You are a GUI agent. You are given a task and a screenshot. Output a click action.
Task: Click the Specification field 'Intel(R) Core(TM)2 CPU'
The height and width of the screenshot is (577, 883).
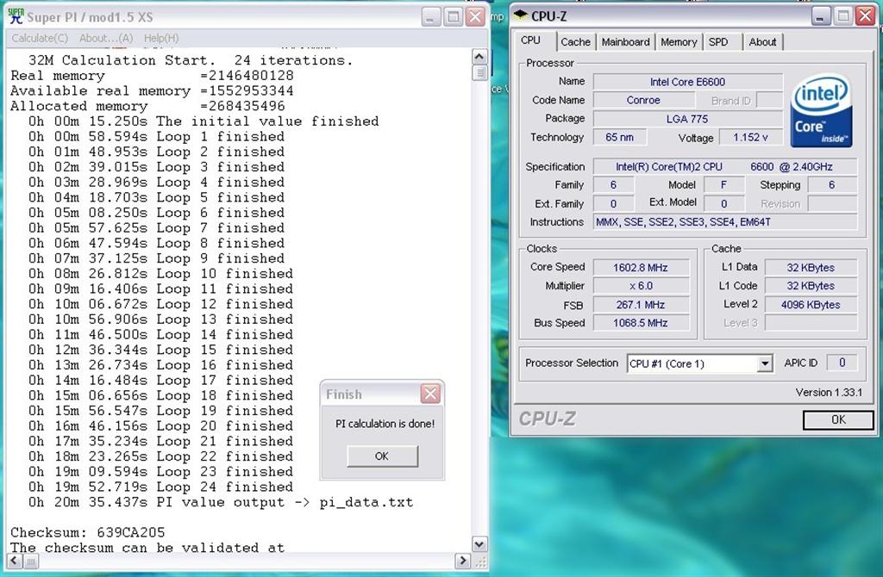pyautogui.click(x=725, y=167)
